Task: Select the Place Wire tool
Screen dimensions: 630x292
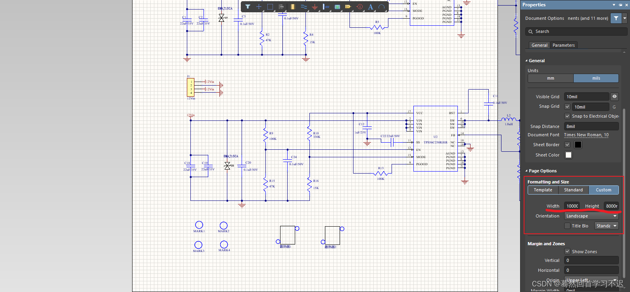Action: 303,7
